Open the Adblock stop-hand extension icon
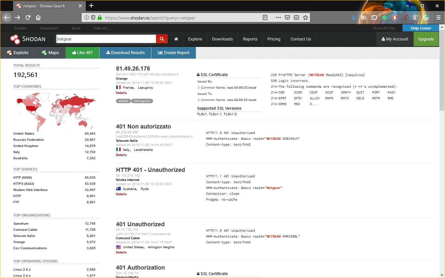The image size is (445, 278). tap(395, 18)
